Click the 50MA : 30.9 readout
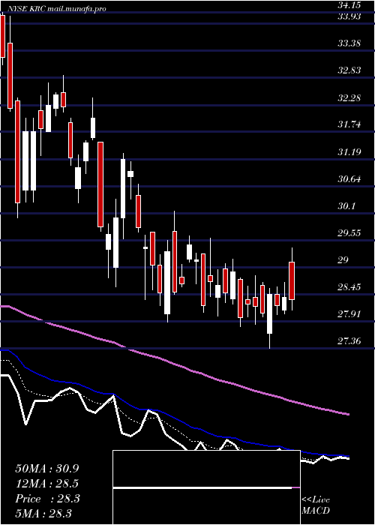Screen dimensions: 375x525 [x=47, y=469]
